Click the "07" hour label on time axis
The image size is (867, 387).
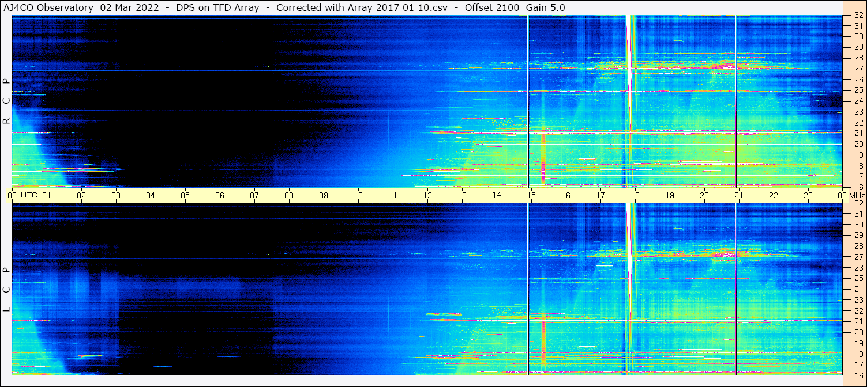coord(254,195)
